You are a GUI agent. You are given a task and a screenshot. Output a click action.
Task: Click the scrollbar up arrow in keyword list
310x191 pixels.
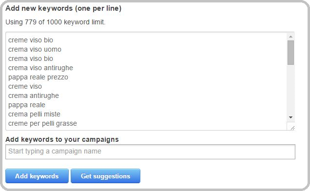pyautogui.click(x=291, y=37)
